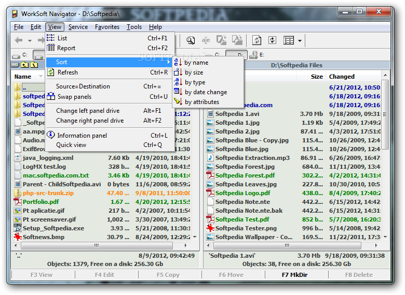Sort by size
This screenshot has height=295, width=405.
coord(208,72)
